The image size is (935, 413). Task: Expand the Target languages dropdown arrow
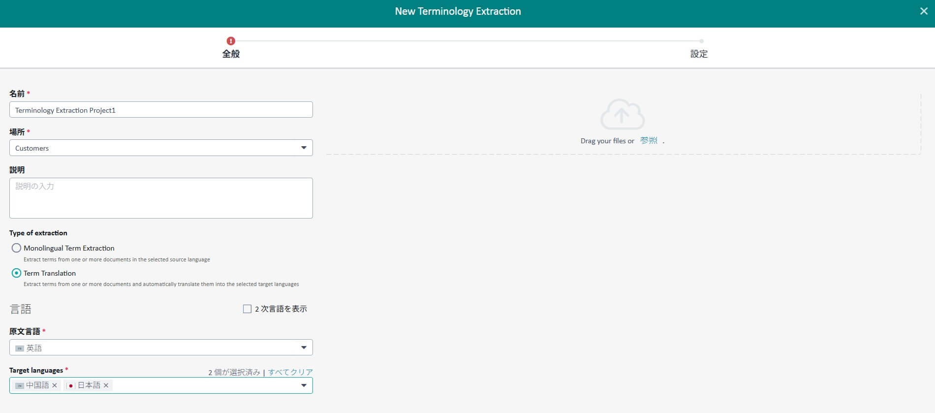[304, 385]
